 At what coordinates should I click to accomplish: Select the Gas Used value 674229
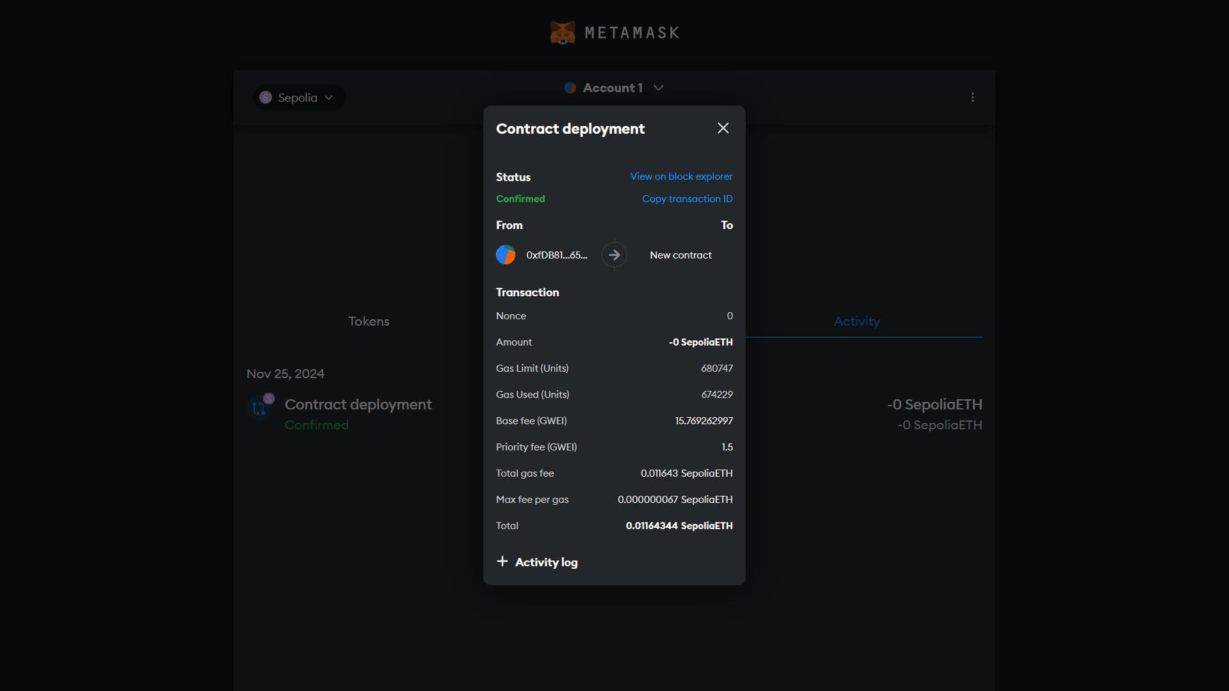pos(717,395)
